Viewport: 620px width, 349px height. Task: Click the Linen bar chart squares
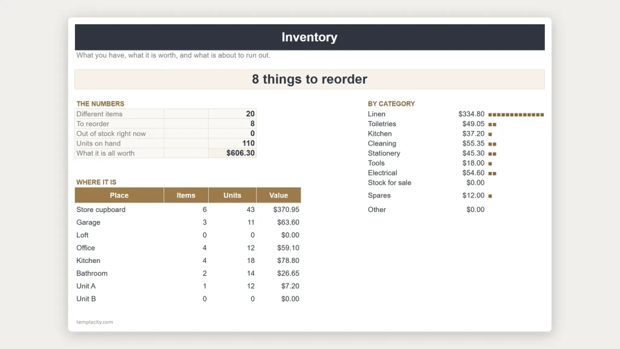click(x=516, y=115)
